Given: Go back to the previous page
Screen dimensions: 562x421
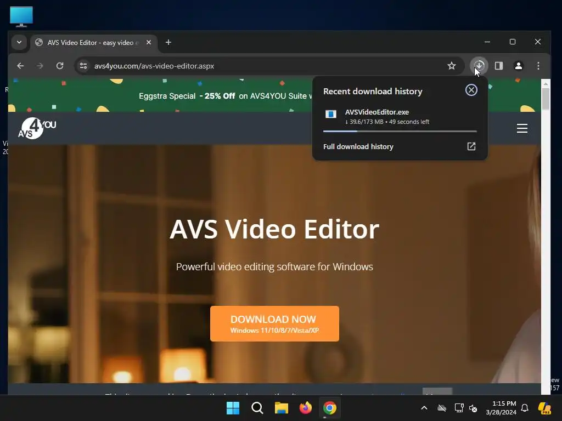Looking at the screenshot, I should click(20, 66).
